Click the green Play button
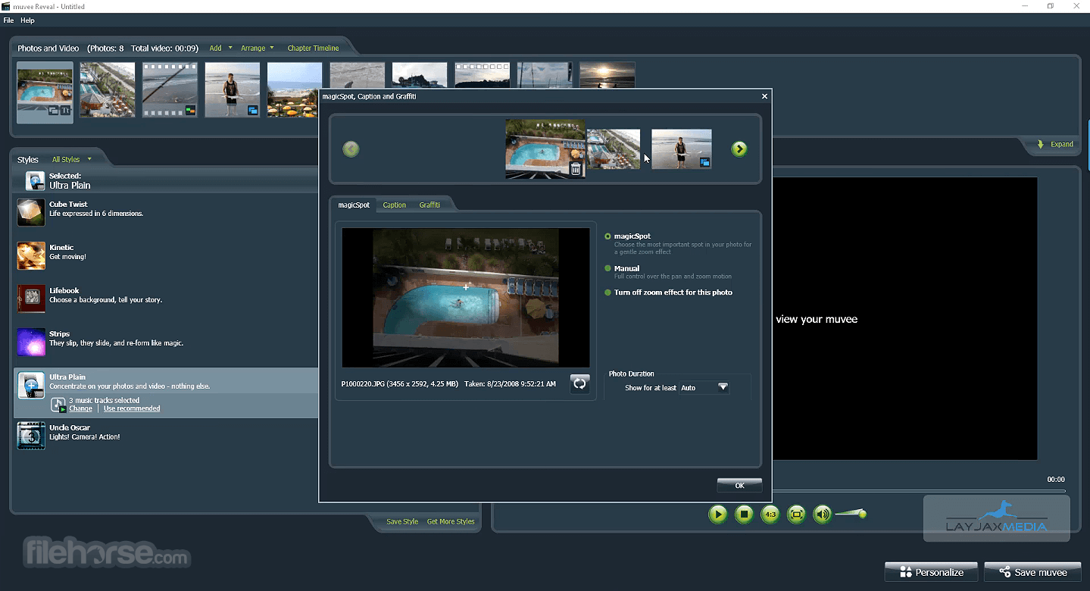This screenshot has height=591, width=1090. coord(717,514)
